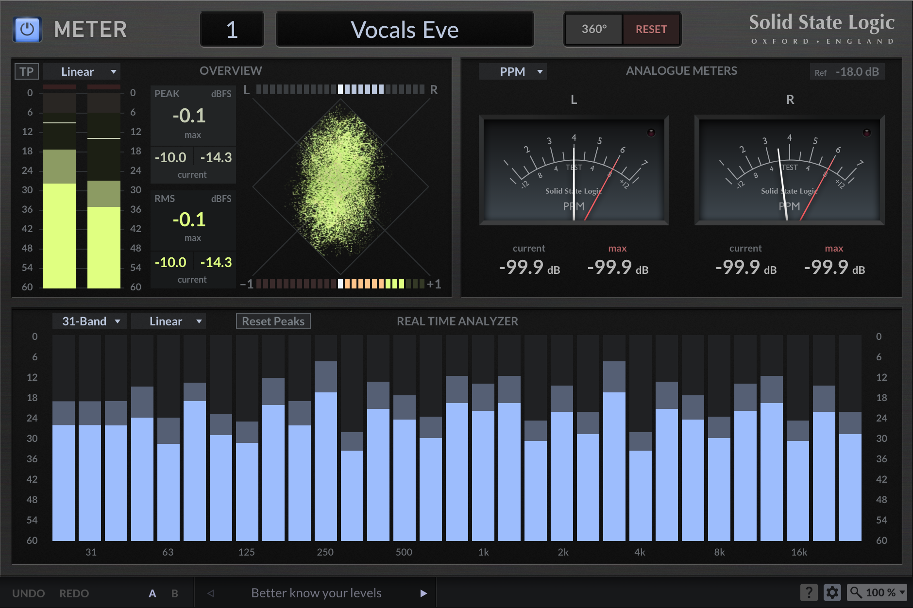Screen dimensions: 913x608
Task: Click the magnifier zoom icon
Action: coord(856,592)
